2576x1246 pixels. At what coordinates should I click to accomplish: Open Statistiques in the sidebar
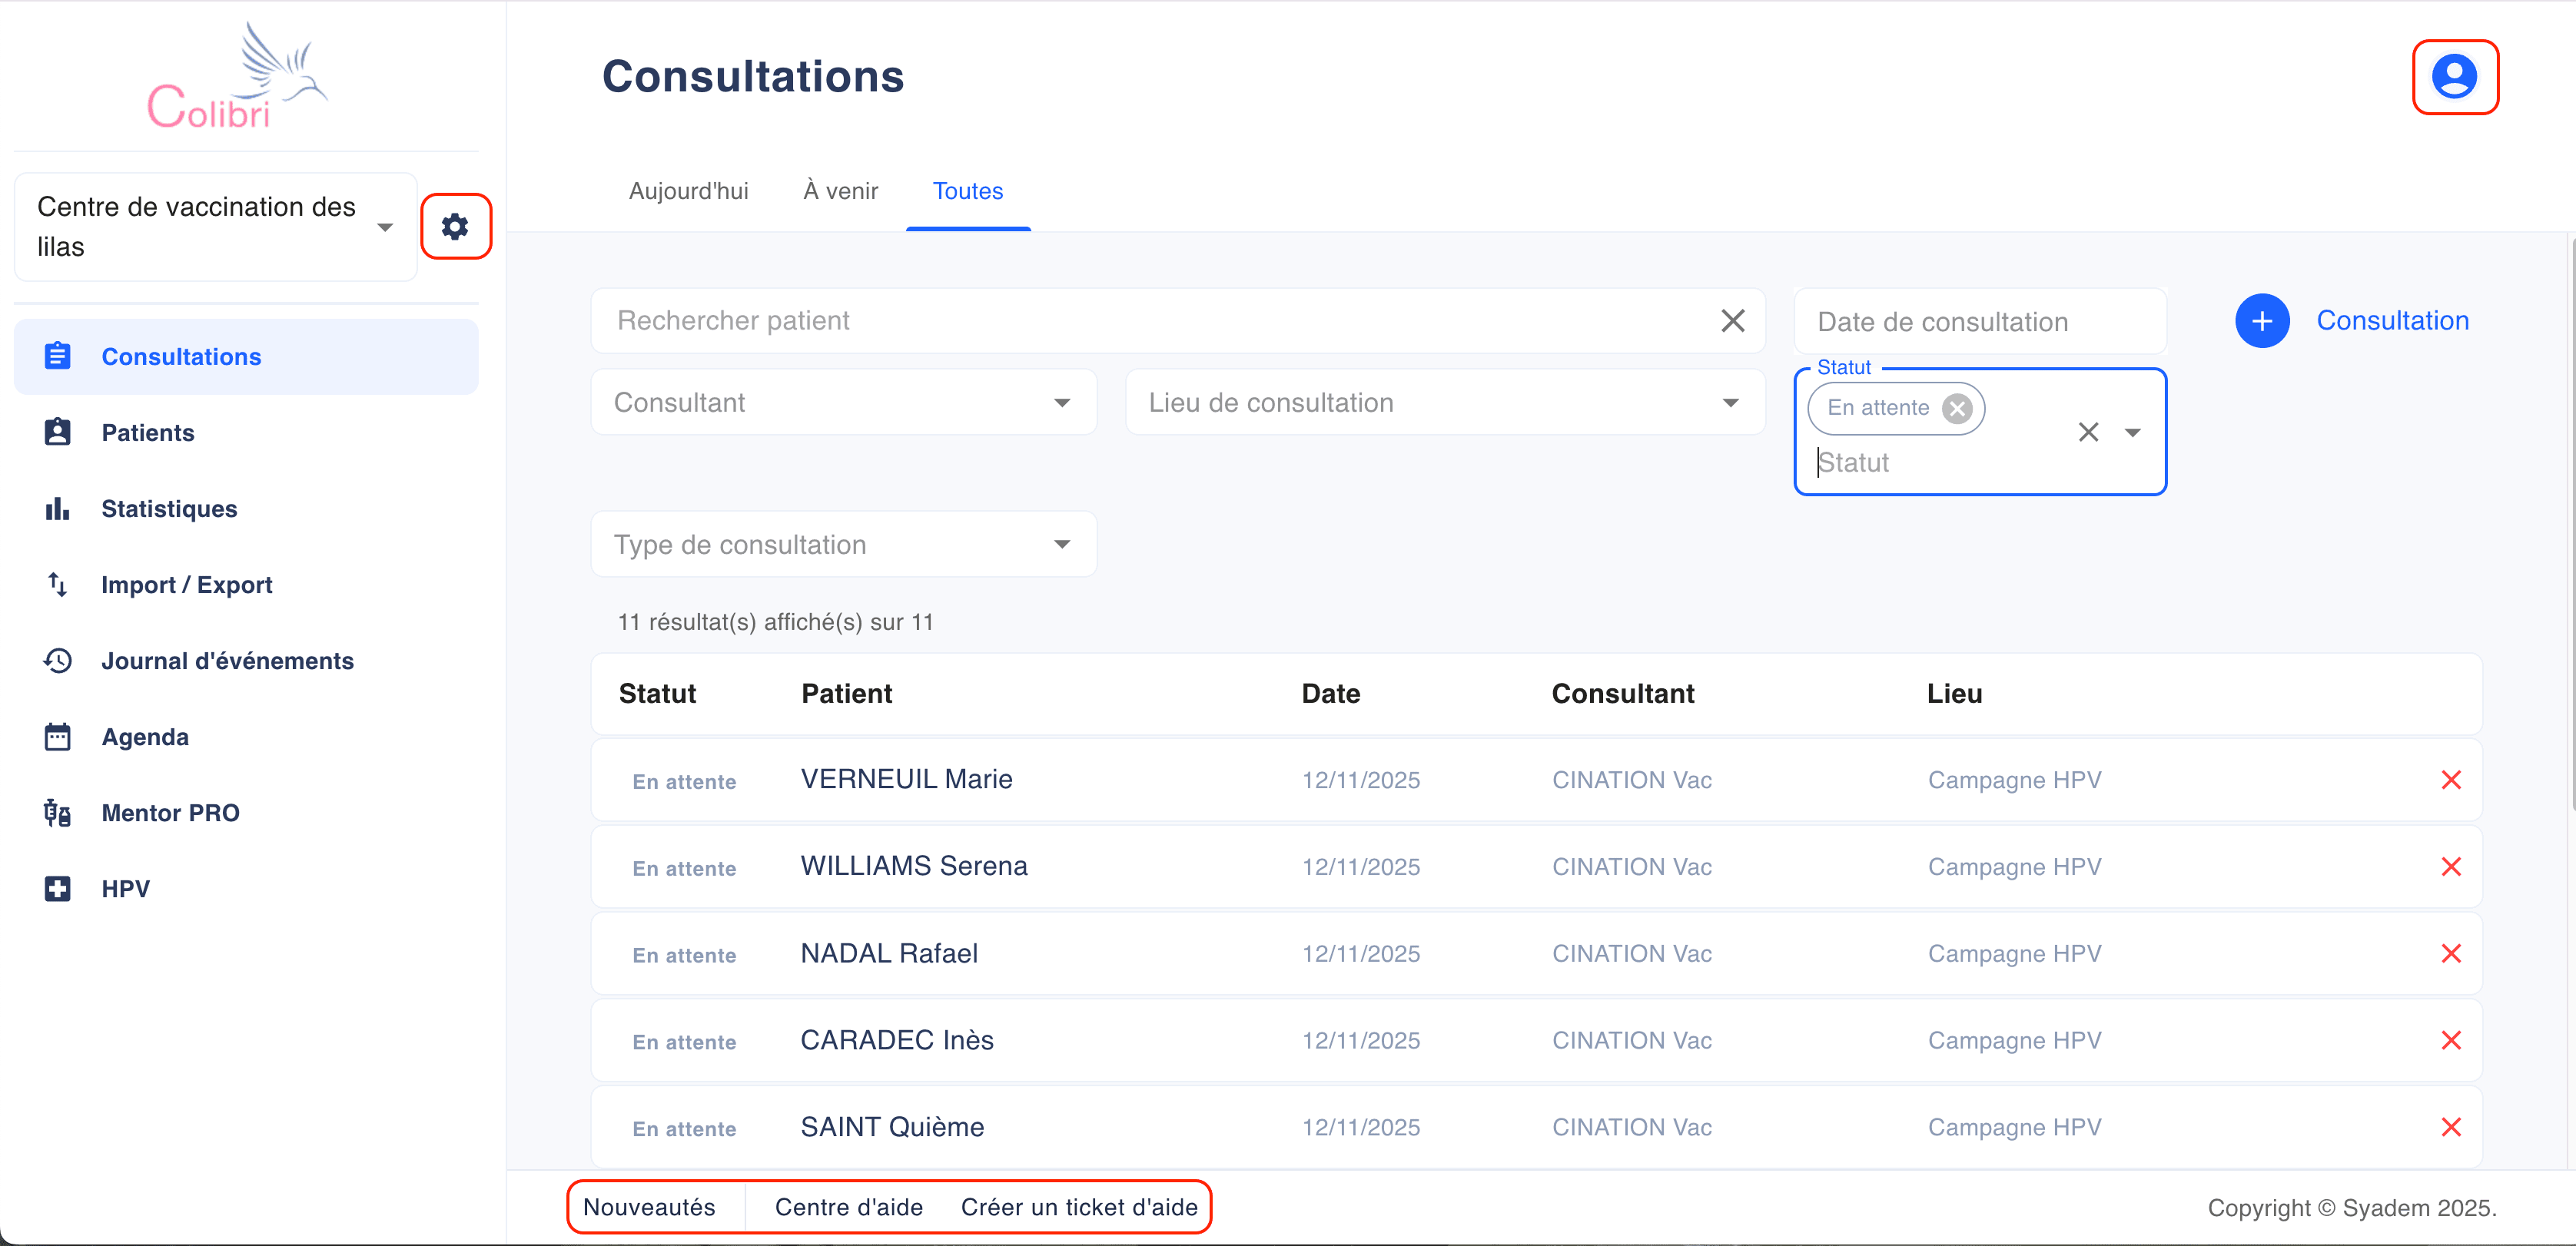[x=246, y=508]
